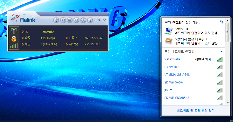
Task: Click the park bench network icon
Action: [168, 41]
